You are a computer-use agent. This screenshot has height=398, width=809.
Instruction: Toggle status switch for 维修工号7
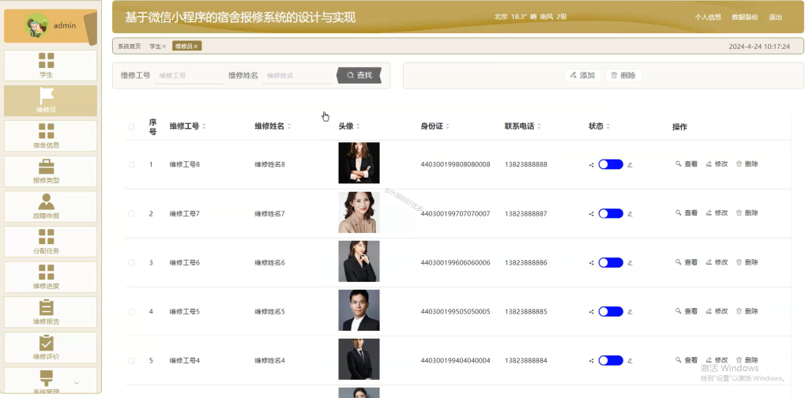click(x=611, y=213)
